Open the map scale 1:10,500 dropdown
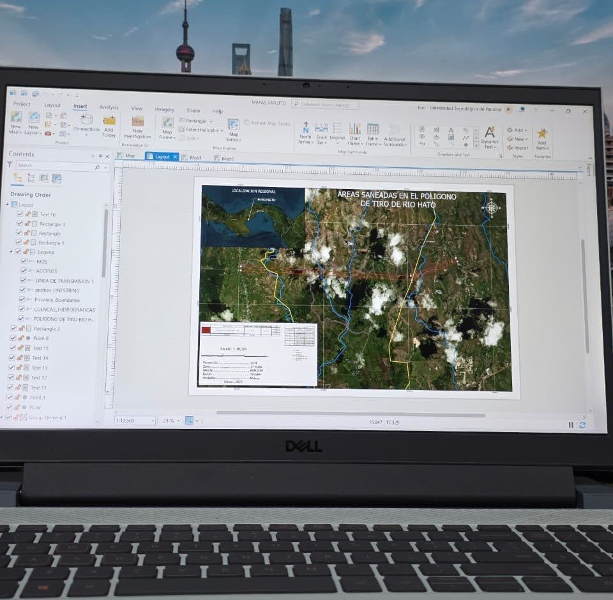Image resolution: width=613 pixels, height=600 pixels. click(153, 421)
